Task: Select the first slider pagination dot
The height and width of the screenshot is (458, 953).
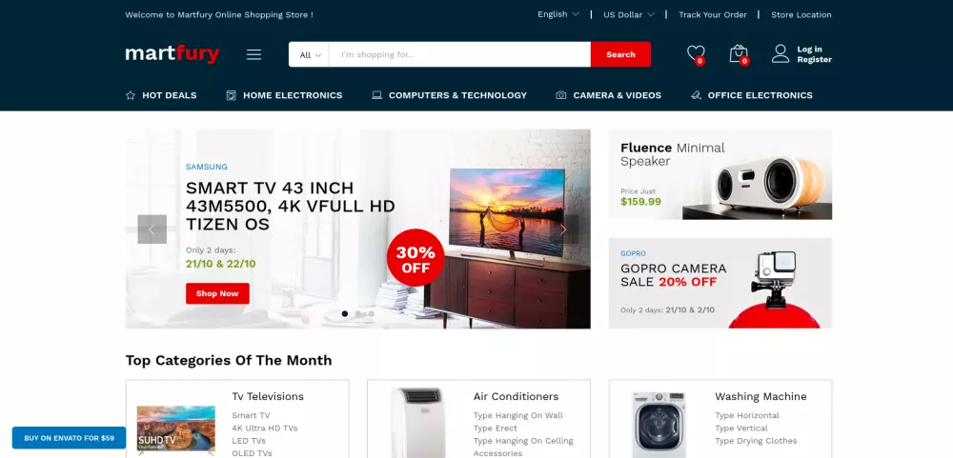Action: coord(345,313)
